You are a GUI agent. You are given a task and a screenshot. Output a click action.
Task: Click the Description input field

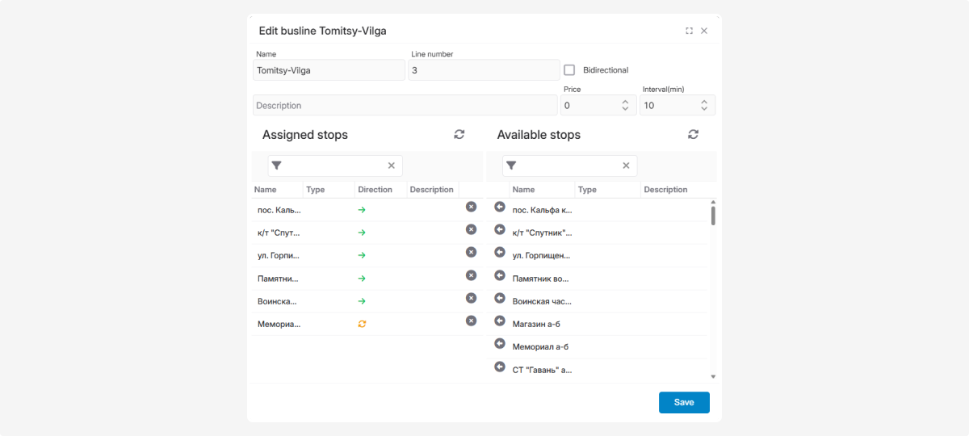(x=404, y=105)
